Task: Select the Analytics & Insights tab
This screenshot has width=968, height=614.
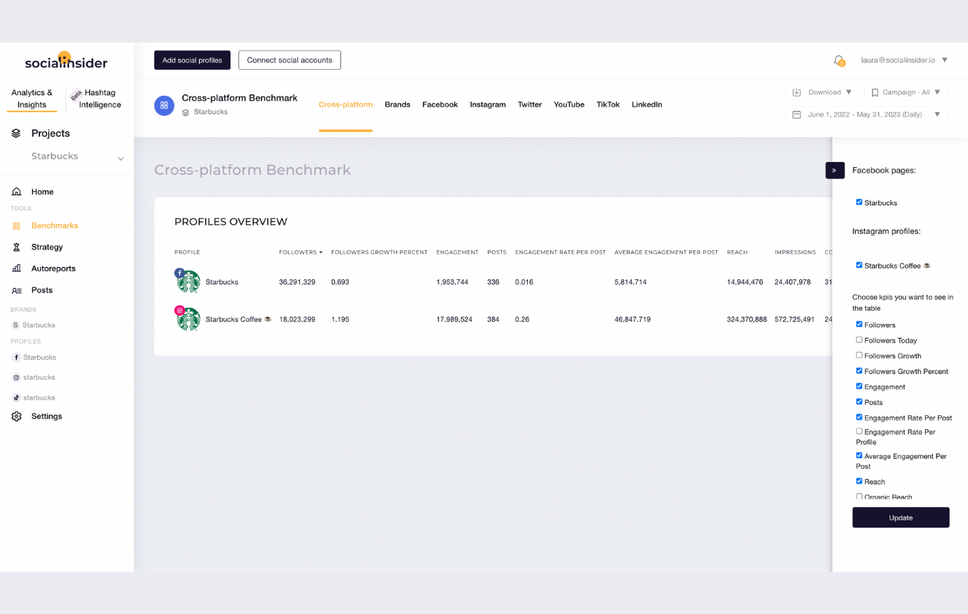Action: coord(32,98)
